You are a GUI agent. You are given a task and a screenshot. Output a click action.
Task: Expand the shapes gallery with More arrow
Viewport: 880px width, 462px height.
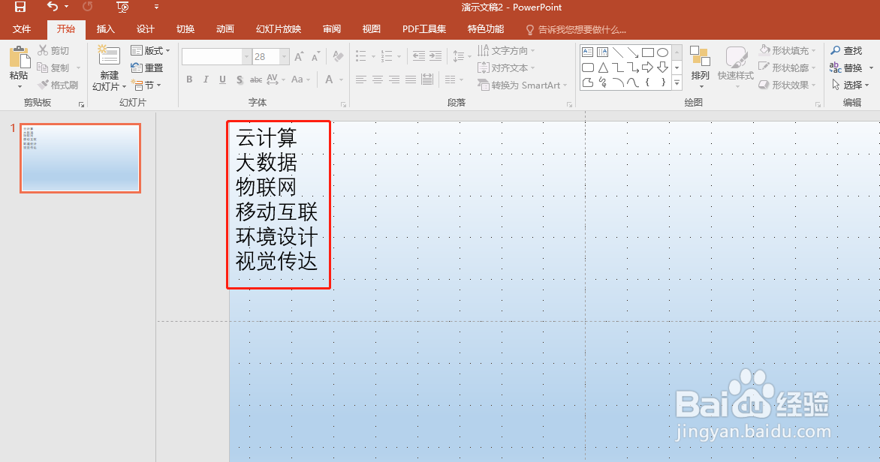coord(677,82)
